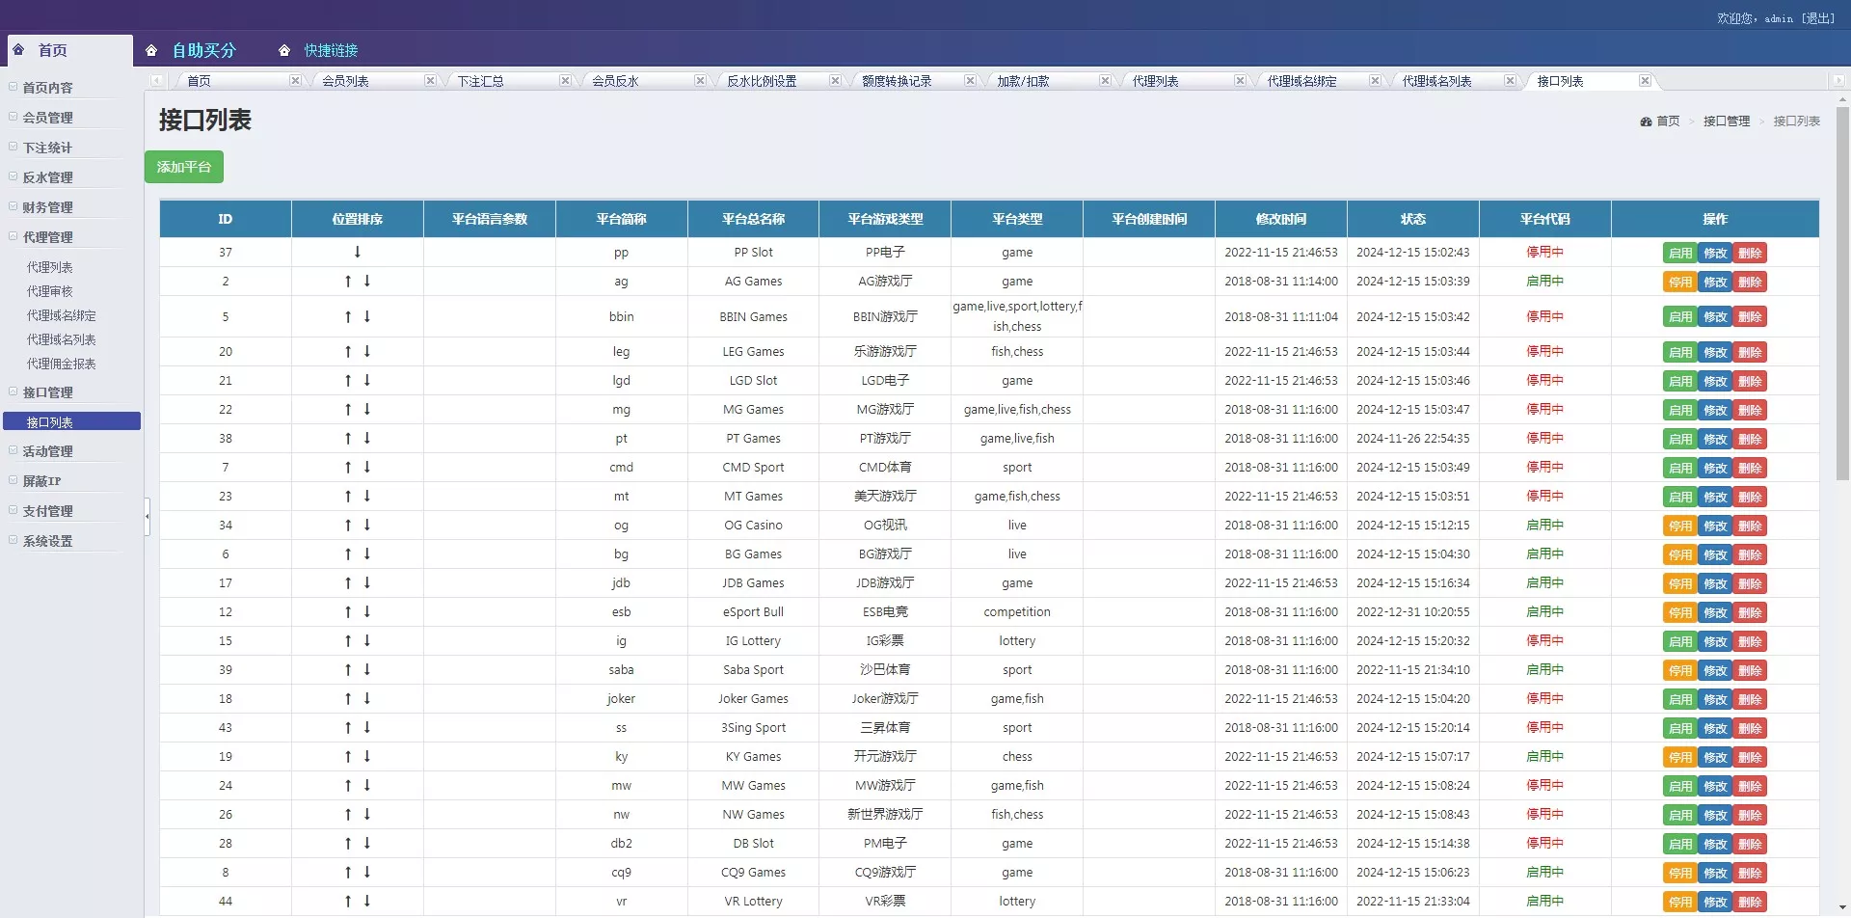Expand the 会员管理 sidebar menu
The image size is (1851, 918).
48,118
